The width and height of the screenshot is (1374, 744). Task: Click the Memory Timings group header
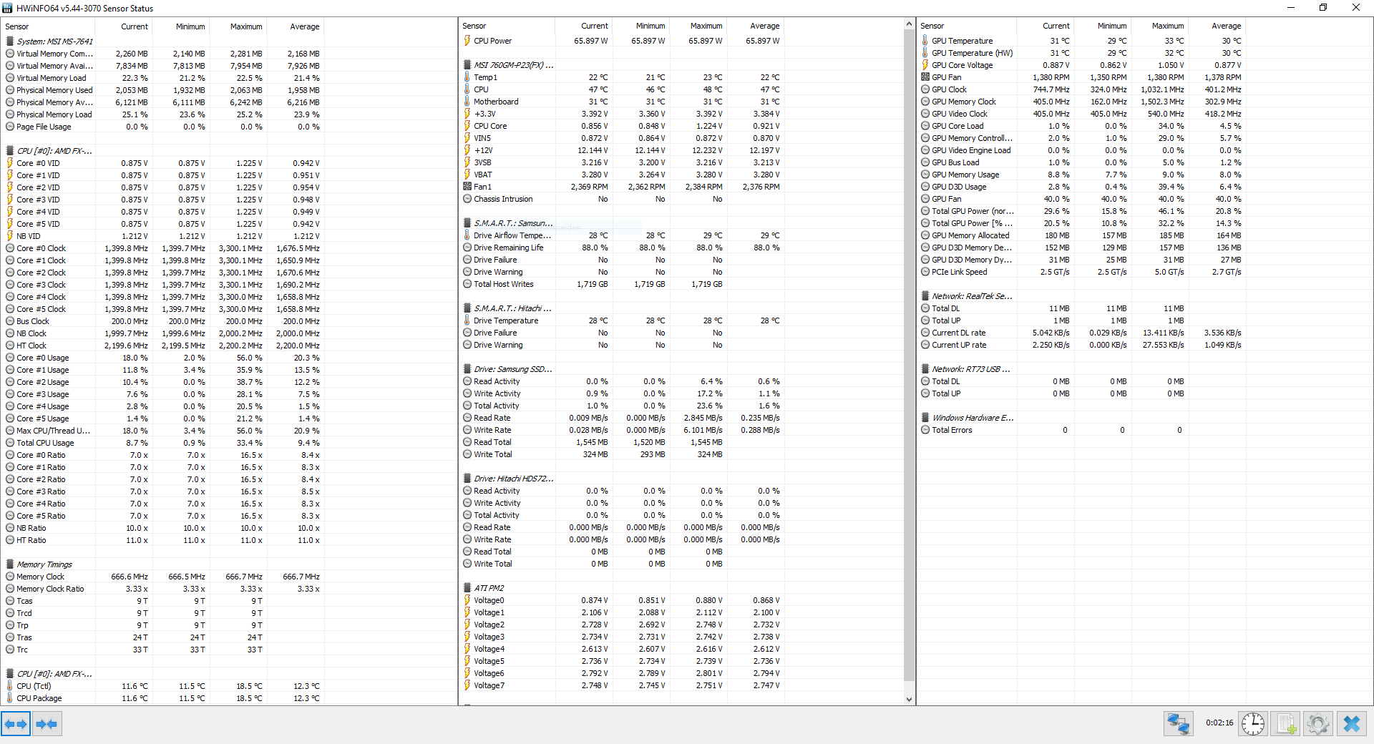tap(44, 564)
